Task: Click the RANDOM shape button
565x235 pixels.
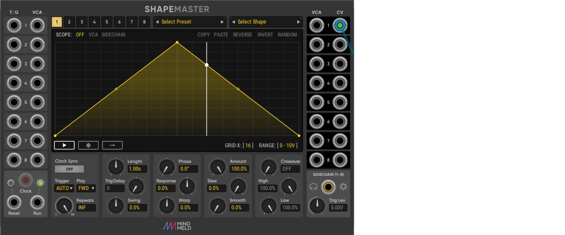Action: click(287, 34)
